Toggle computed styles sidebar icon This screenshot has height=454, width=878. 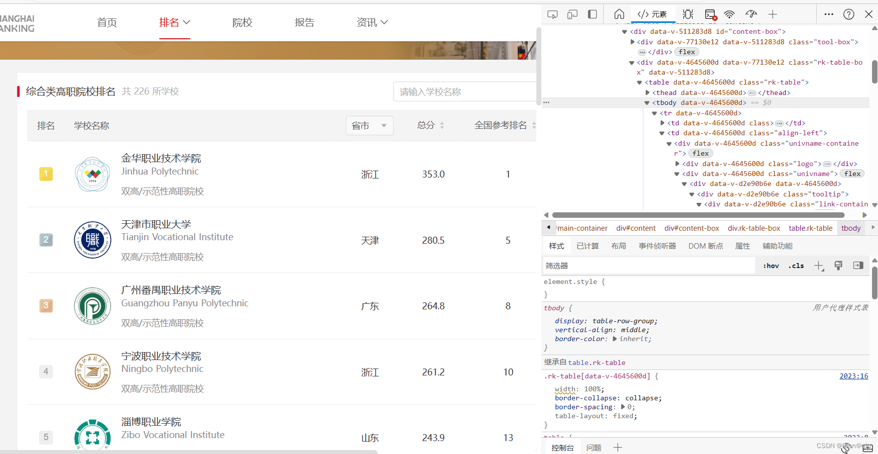click(858, 266)
